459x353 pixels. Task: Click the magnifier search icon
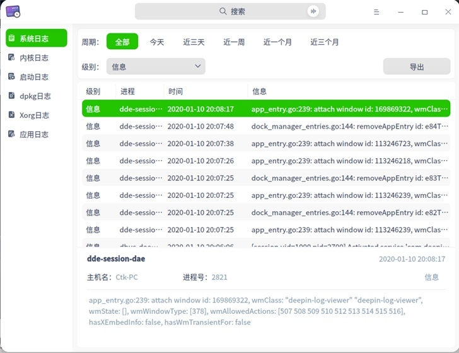[x=223, y=11]
